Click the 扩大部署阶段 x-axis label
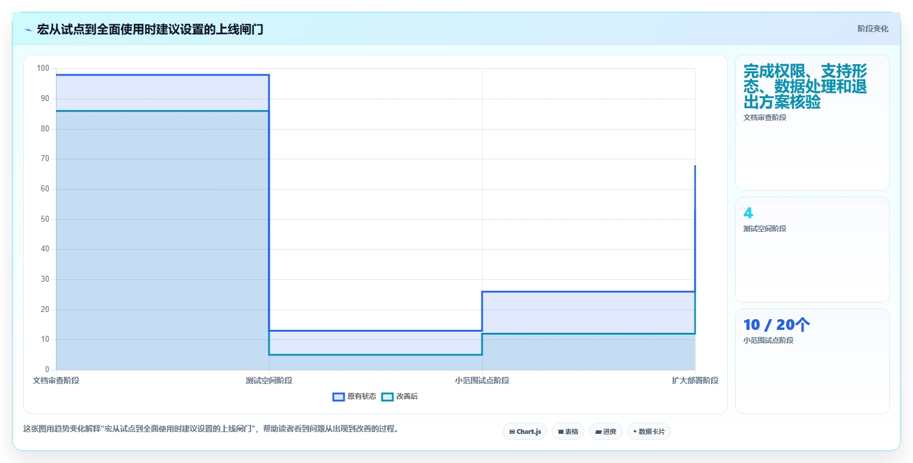 (695, 380)
